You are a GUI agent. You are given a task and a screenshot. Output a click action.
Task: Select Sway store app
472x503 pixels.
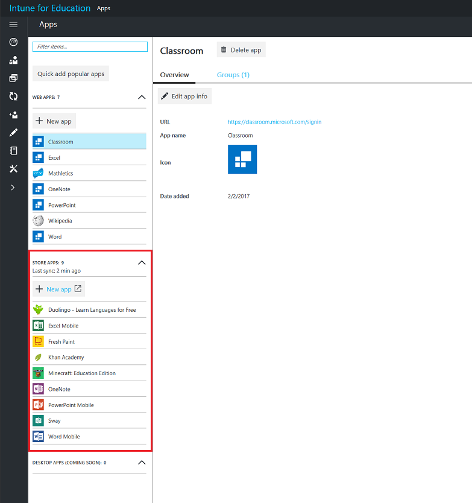[89, 420]
